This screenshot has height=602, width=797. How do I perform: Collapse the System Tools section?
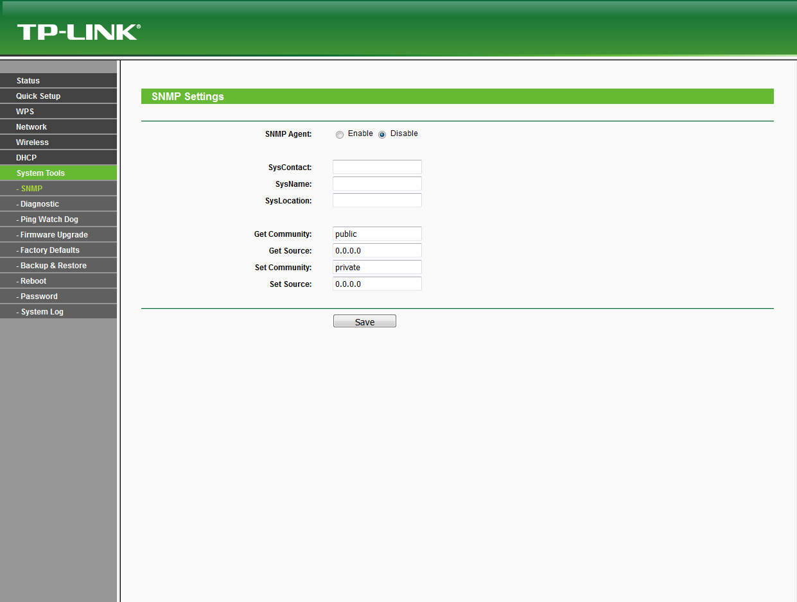coord(58,173)
